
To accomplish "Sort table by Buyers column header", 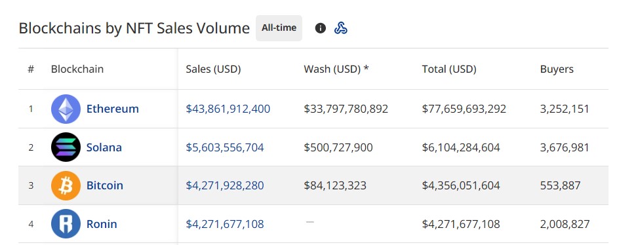I will pyautogui.click(x=557, y=69).
